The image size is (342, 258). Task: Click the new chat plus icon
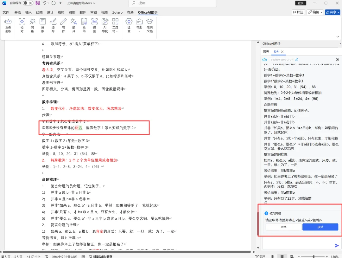338,60
